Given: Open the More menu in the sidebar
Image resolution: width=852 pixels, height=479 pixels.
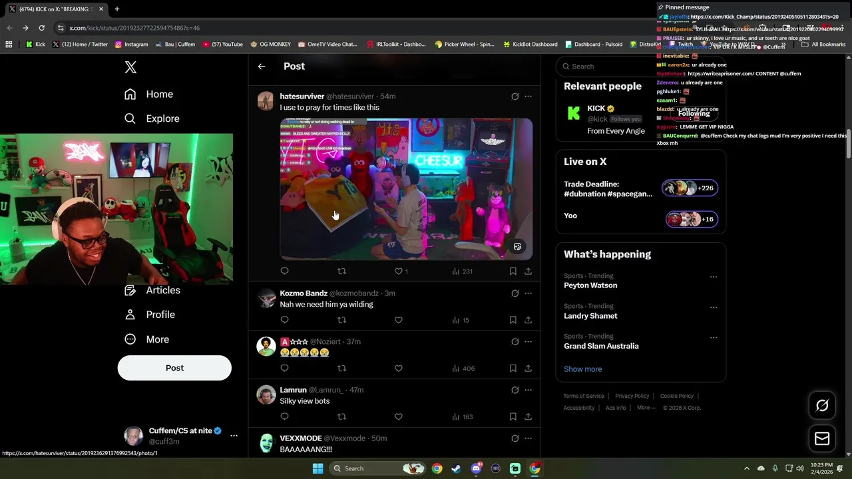Looking at the screenshot, I should (x=147, y=339).
